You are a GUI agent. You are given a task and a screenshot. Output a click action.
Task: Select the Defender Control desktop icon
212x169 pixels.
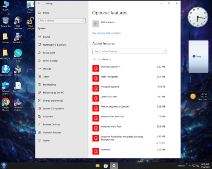(x=6, y=88)
